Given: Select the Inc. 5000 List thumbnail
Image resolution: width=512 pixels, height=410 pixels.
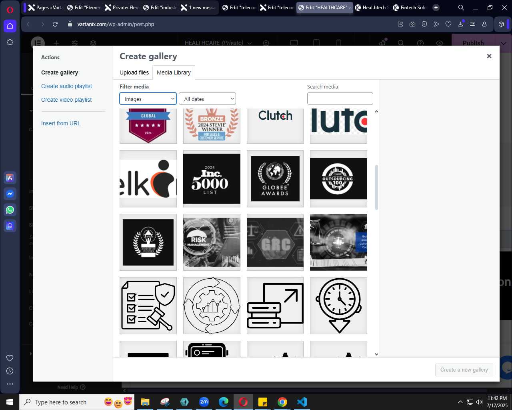Looking at the screenshot, I should click(x=212, y=179).
